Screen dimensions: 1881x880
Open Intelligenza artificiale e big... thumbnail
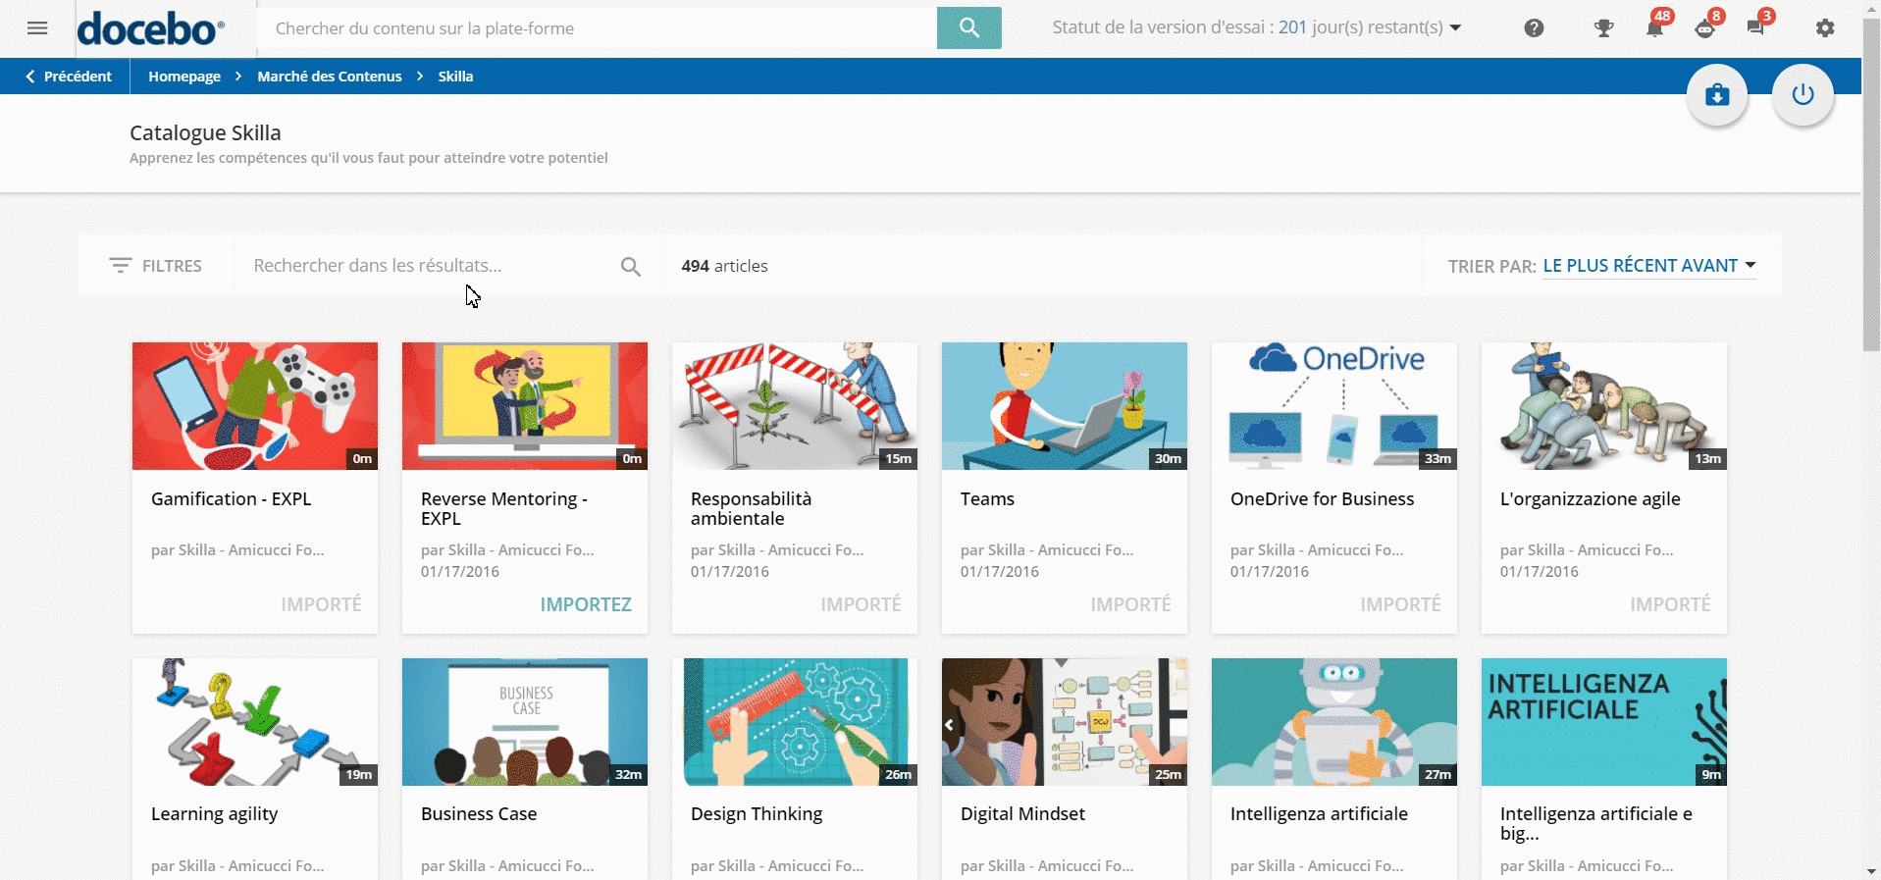pos(1604,722)
